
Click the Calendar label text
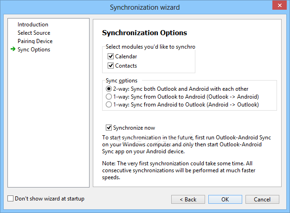[126, 56]
